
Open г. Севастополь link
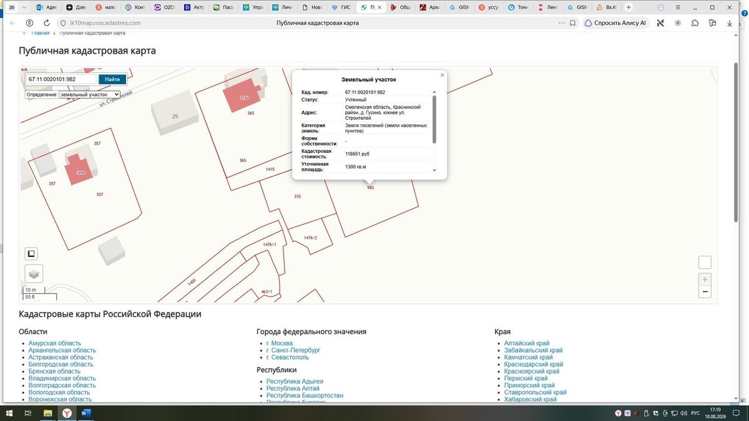(287, 357)
